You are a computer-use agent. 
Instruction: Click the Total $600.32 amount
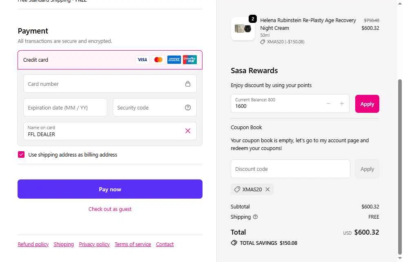point(367,232)
